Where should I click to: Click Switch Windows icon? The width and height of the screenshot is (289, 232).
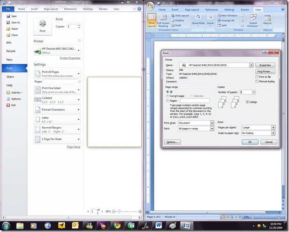tap(253, 21)
